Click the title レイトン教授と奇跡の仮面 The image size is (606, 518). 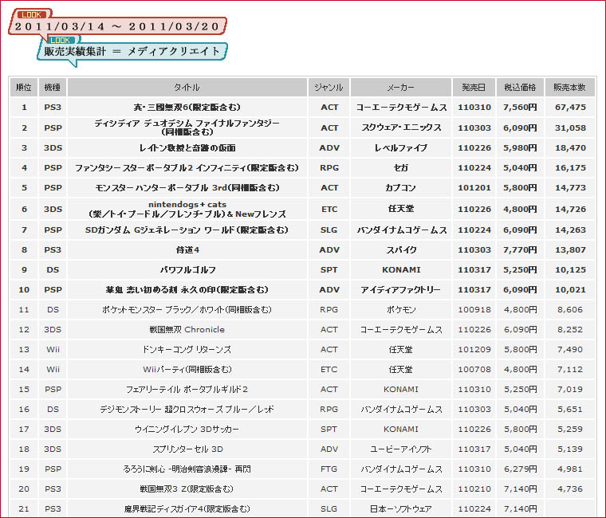pyautogui.click(x=187, y=148)
